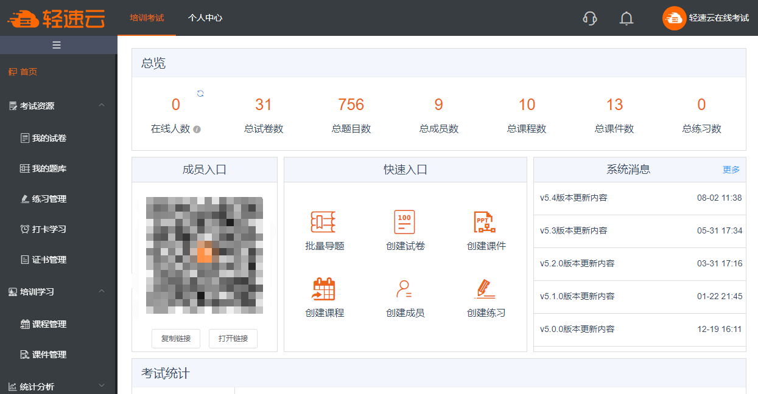Image resolution: width=758 pixels, height=394 pixels.
Task: Select the create course calendar icon
Action: (x=323, y=289)
